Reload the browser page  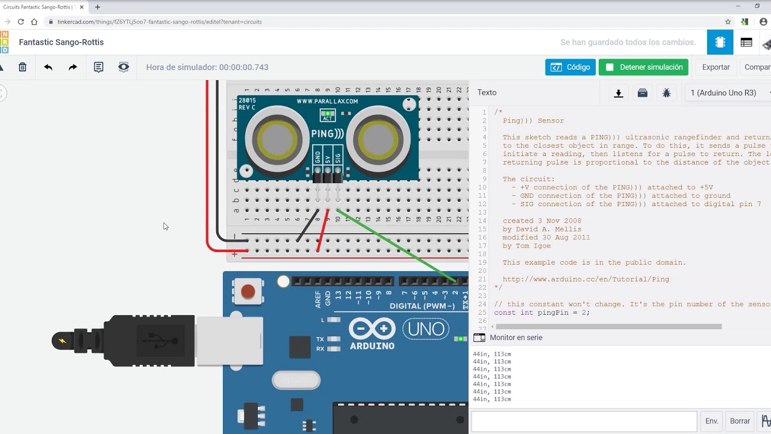(20, 22)
